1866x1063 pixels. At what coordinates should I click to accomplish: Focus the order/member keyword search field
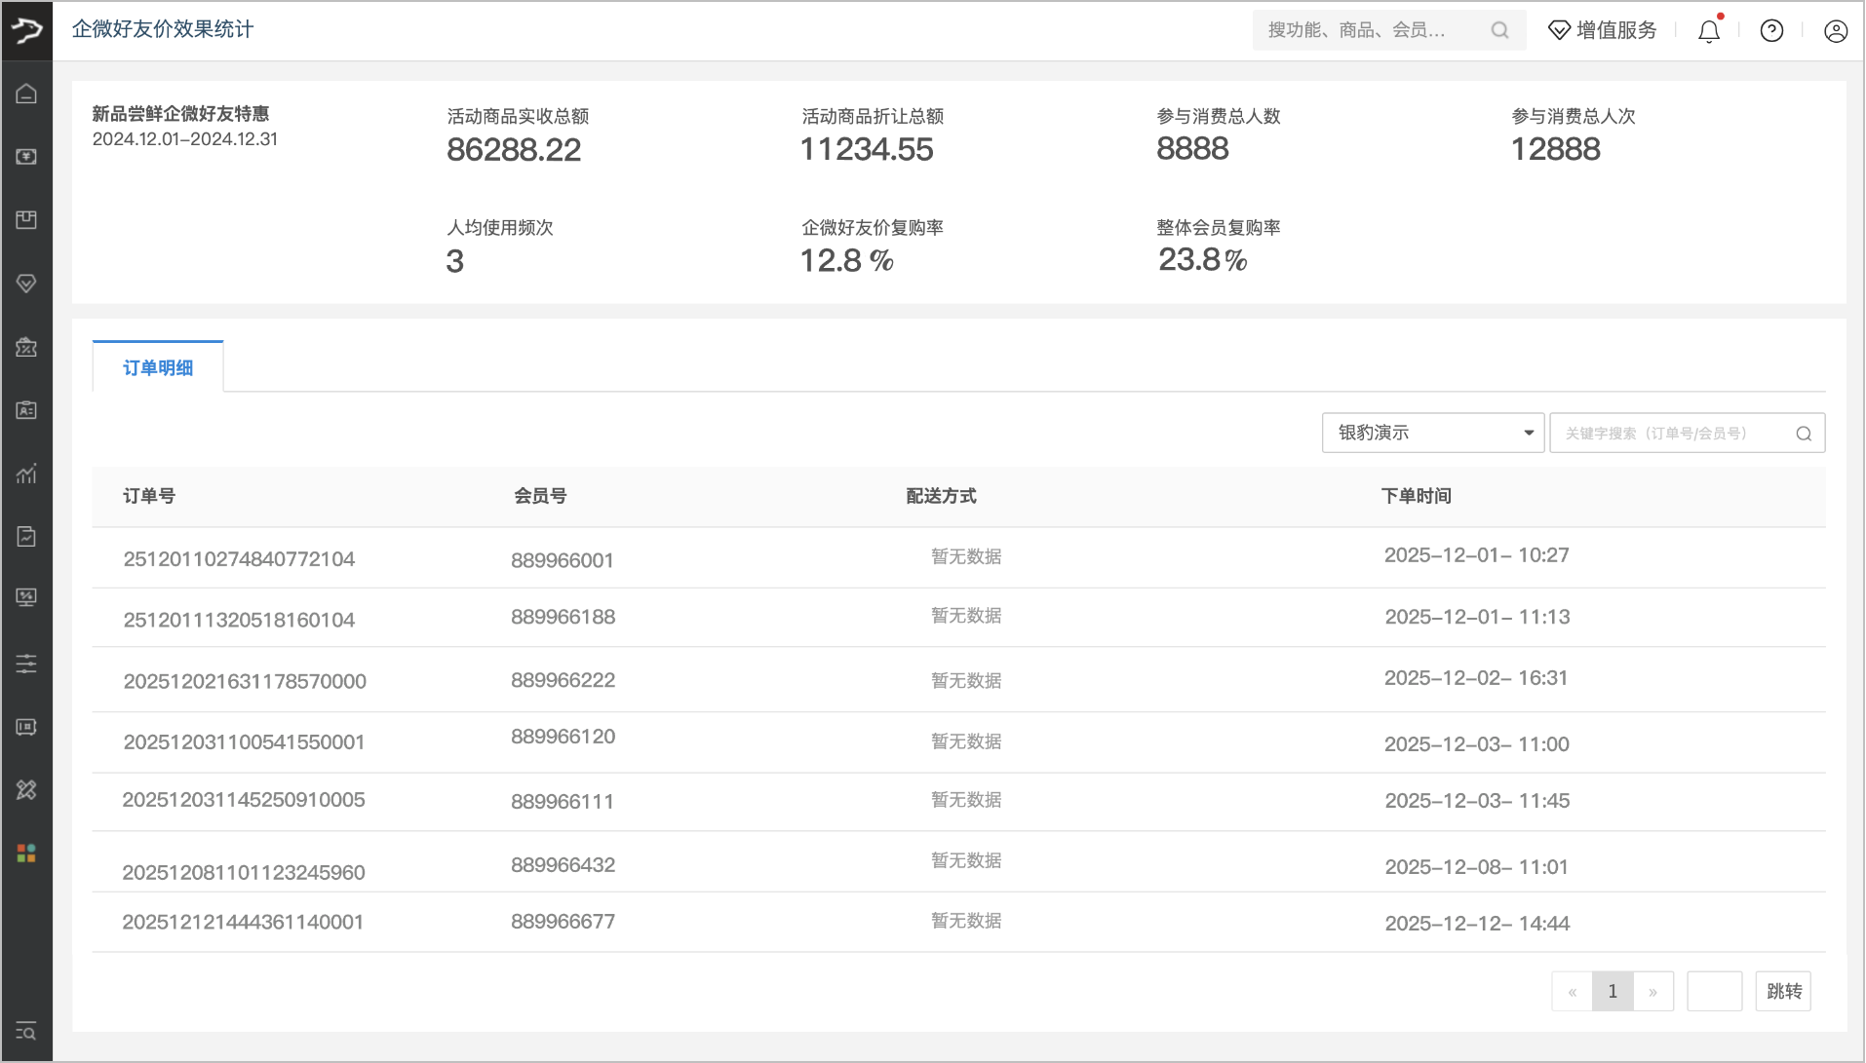tap(1672, 433)
